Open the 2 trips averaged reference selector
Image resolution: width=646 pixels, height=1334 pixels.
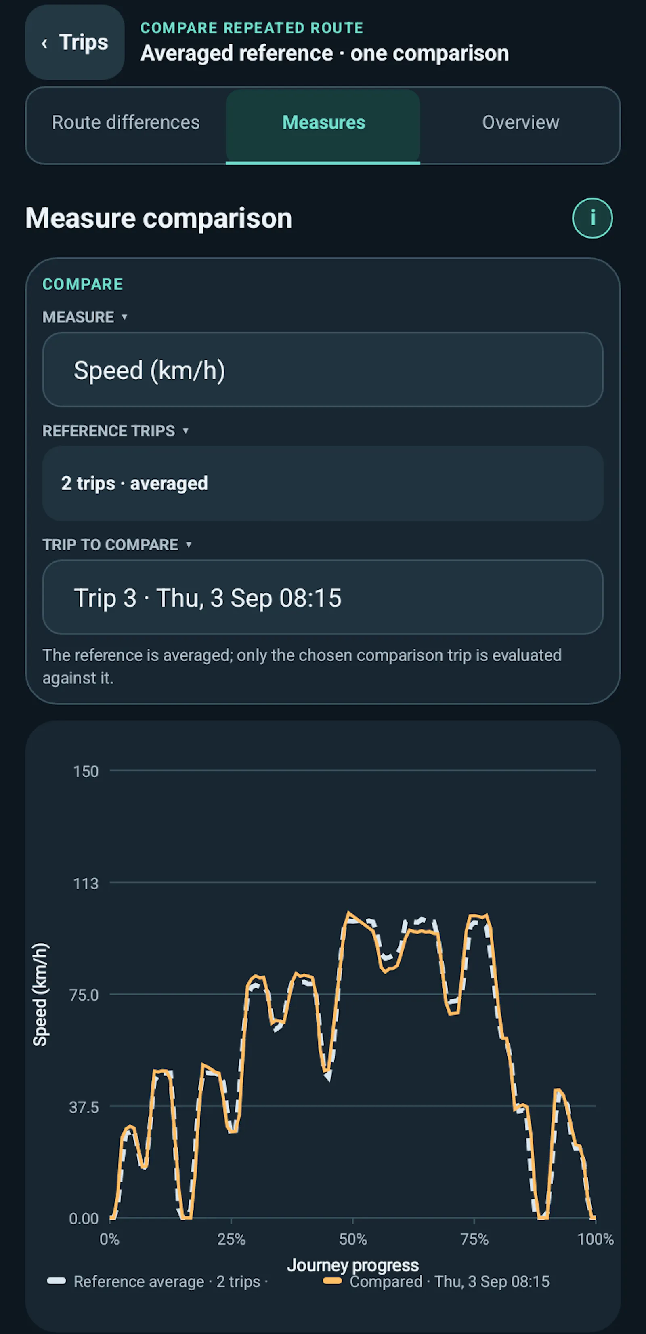[x=323, y=483]
